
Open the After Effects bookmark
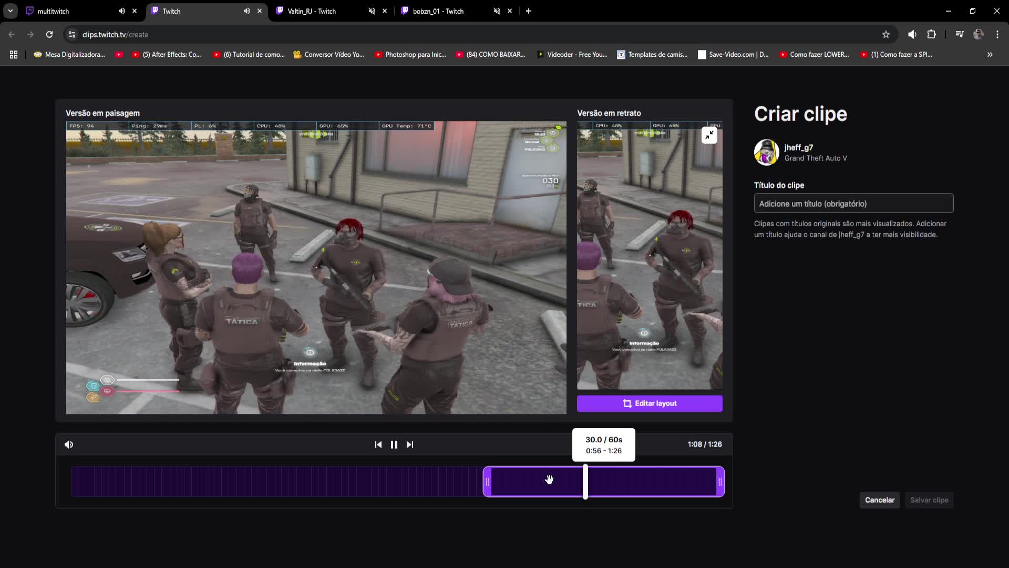[x=167, y=55]
